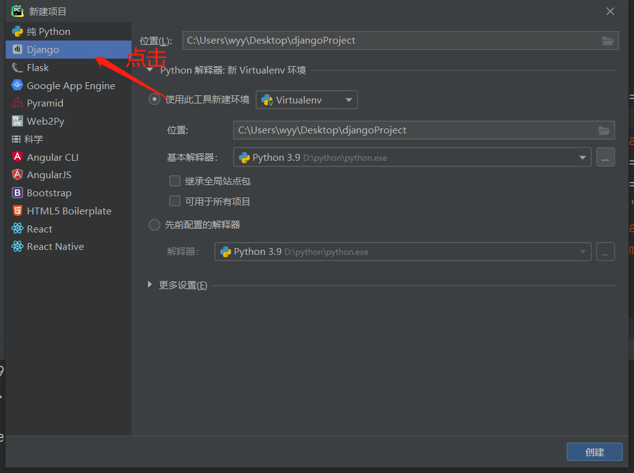Choose Web2Py project type
The width and height of the screenshot is (634, 473).
click(x=69, y=121)
